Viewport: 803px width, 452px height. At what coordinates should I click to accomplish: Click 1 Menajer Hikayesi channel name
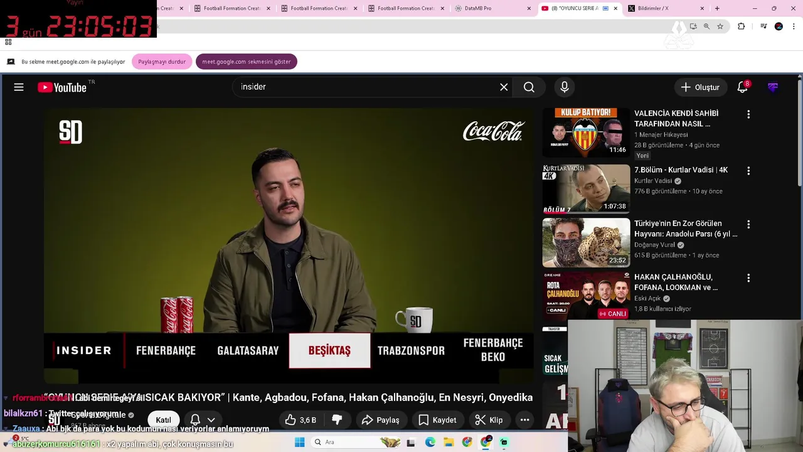point(661,135)
